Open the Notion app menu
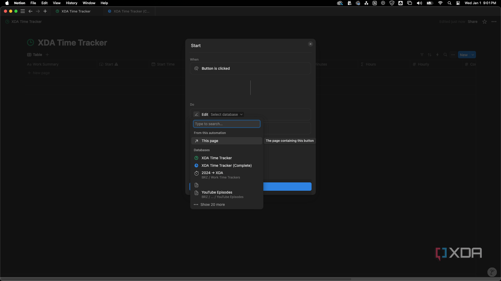The image size is (501, 281). pyautogui.click(x=19, y=3)
